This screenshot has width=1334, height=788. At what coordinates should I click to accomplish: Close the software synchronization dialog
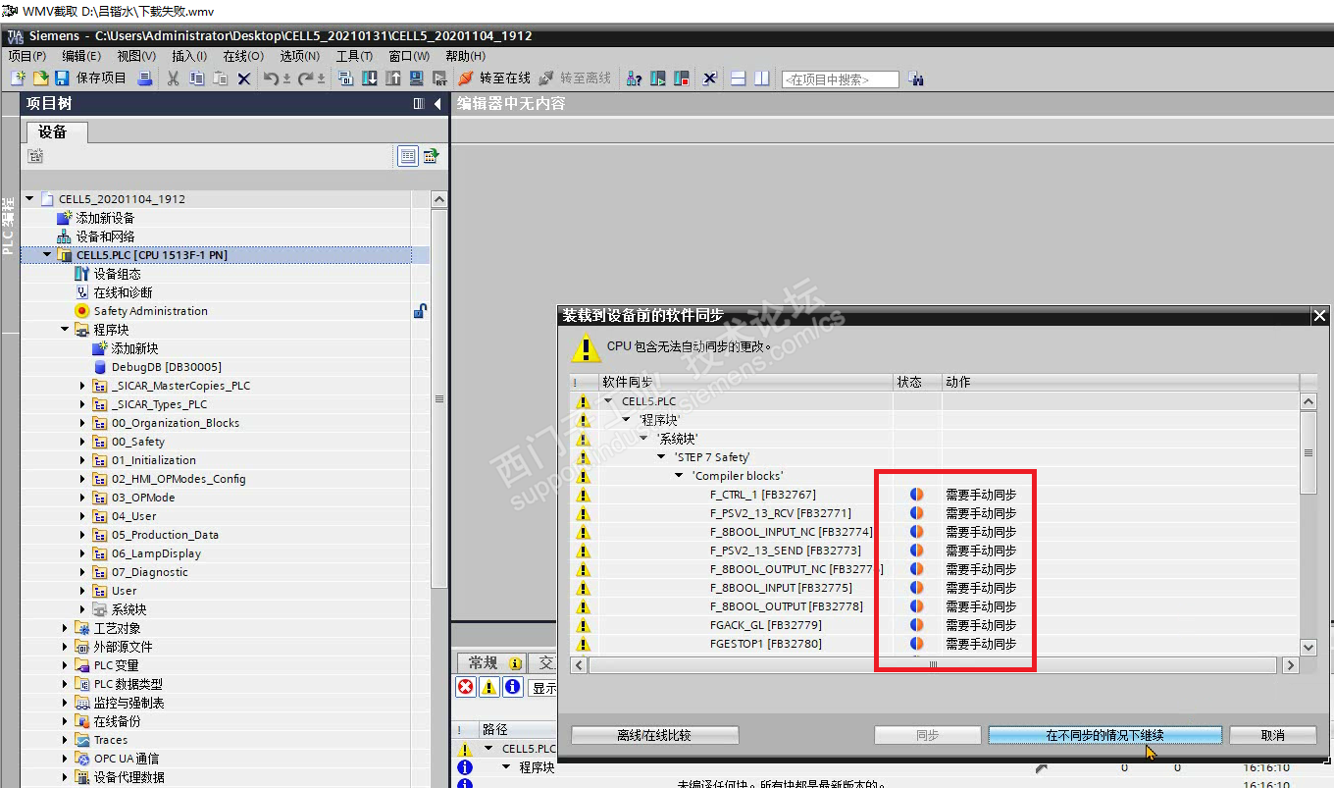pyautogui.click(x=1319, y=315)
